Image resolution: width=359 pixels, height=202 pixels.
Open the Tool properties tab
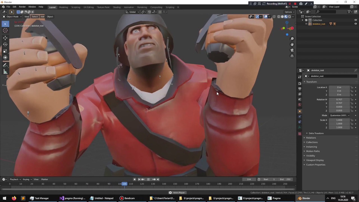point(300,77)
